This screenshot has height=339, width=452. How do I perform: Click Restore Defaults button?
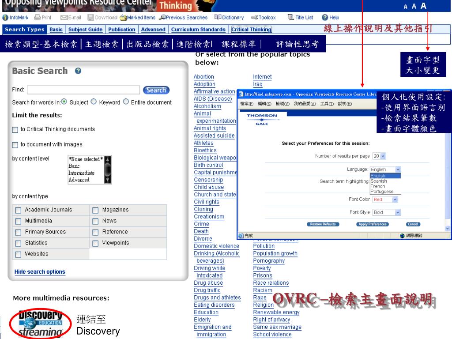[323, 224]
